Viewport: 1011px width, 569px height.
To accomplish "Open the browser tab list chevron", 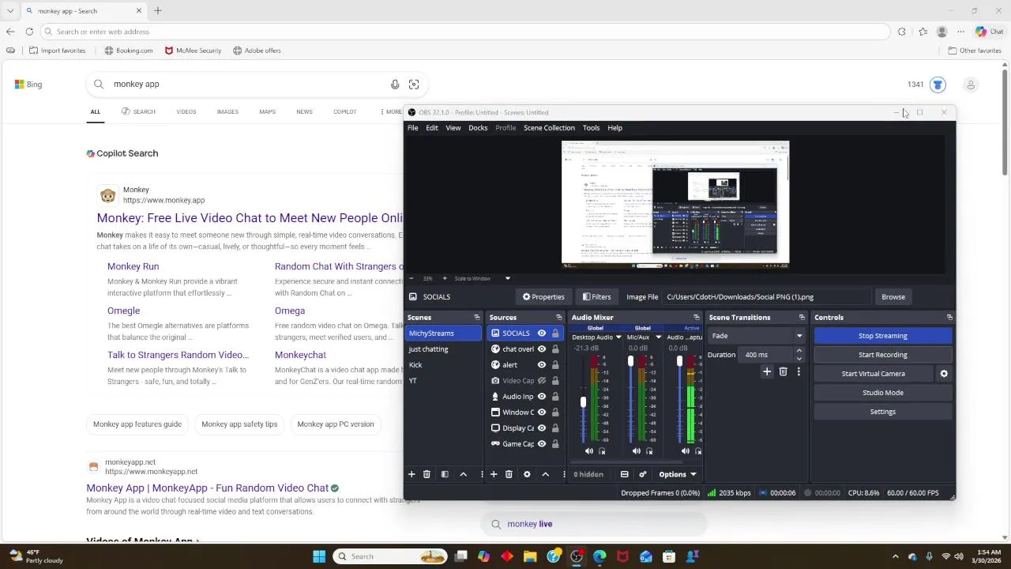I will click(x=9, y=11).
